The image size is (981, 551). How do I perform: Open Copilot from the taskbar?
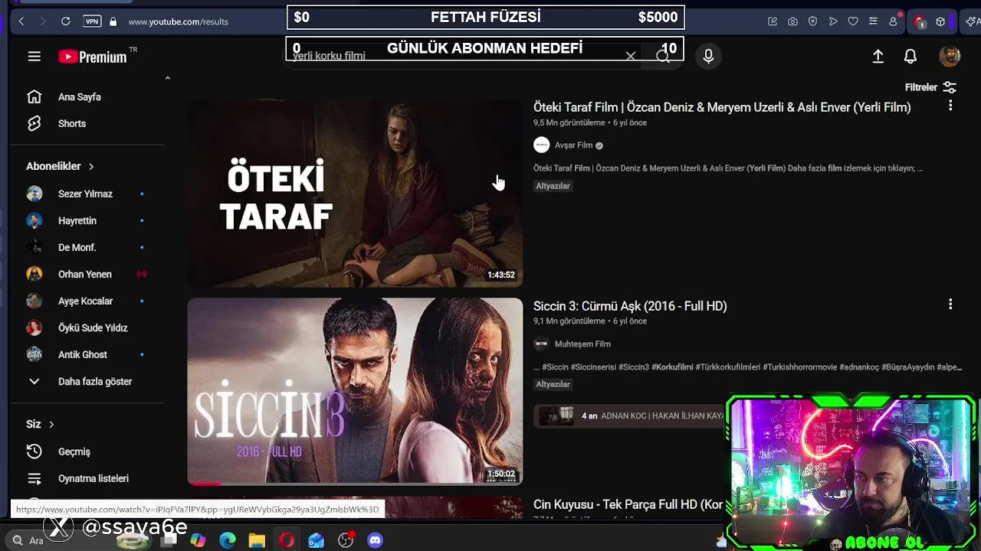point(198,540)
